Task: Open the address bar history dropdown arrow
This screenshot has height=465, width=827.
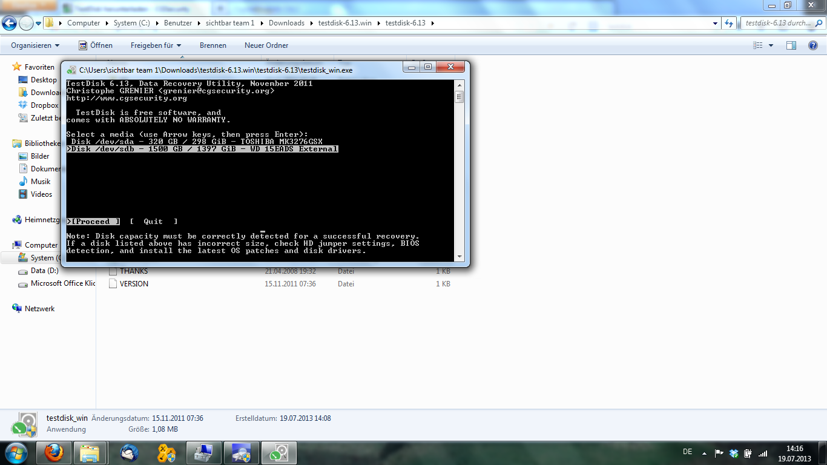Action: tap(715, 23)
